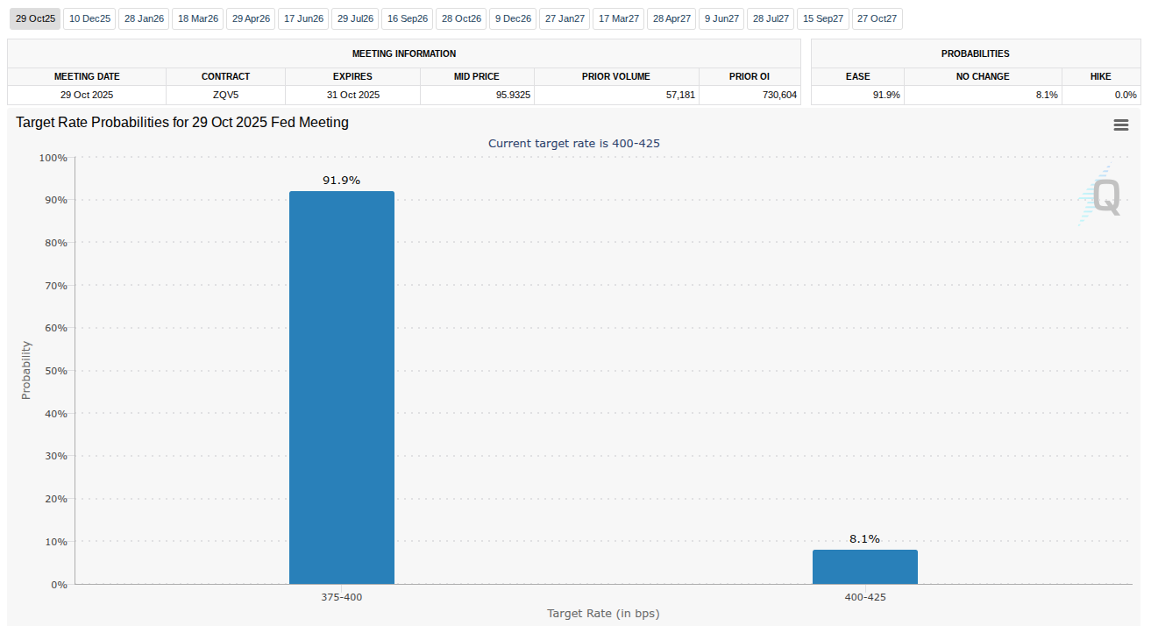This screenshot has width=1151, height=626.
Task: Open the chart hamburger menu icon
Action: pos(1120,125)
